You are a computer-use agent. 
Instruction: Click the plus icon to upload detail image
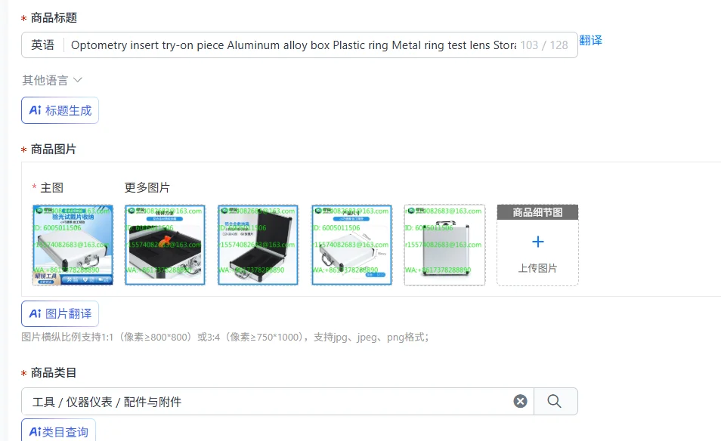(x=537, y=242)
